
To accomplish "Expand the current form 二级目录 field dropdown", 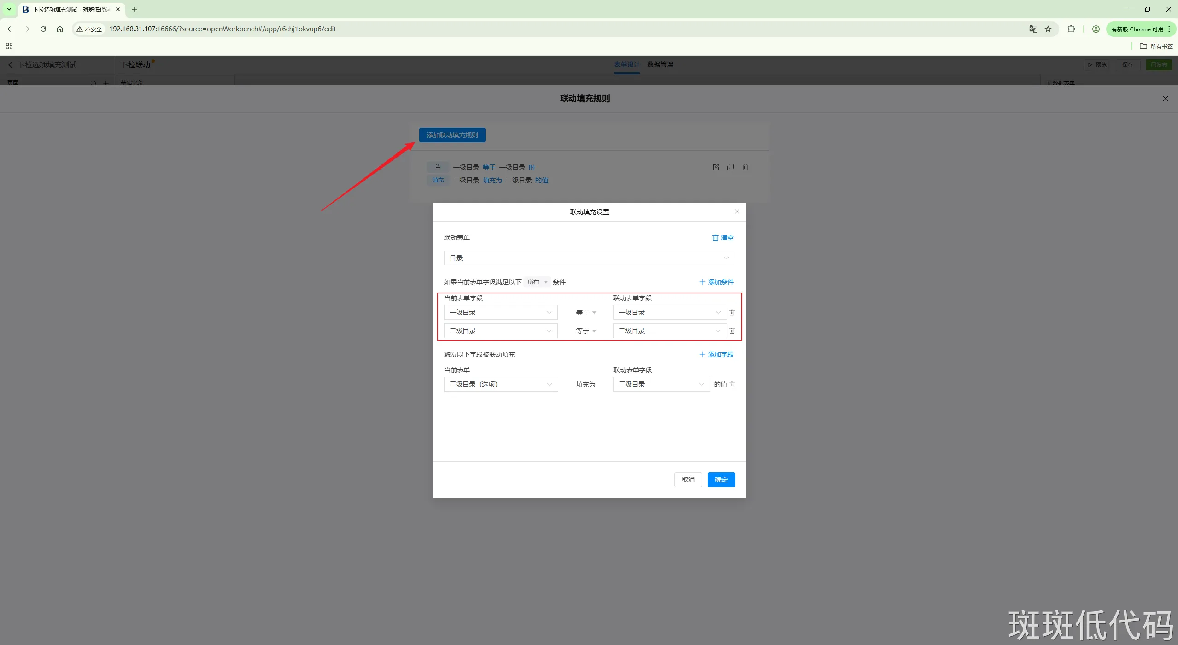I will pyautogui.click(x=500, y=331).
